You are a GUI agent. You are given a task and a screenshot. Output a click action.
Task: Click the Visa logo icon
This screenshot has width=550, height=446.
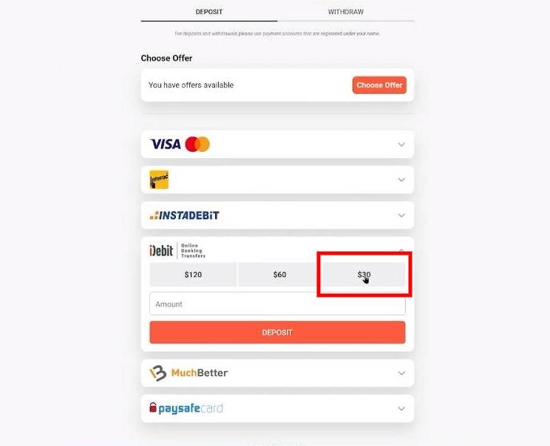pyautogui.click(x=165, y=144)
